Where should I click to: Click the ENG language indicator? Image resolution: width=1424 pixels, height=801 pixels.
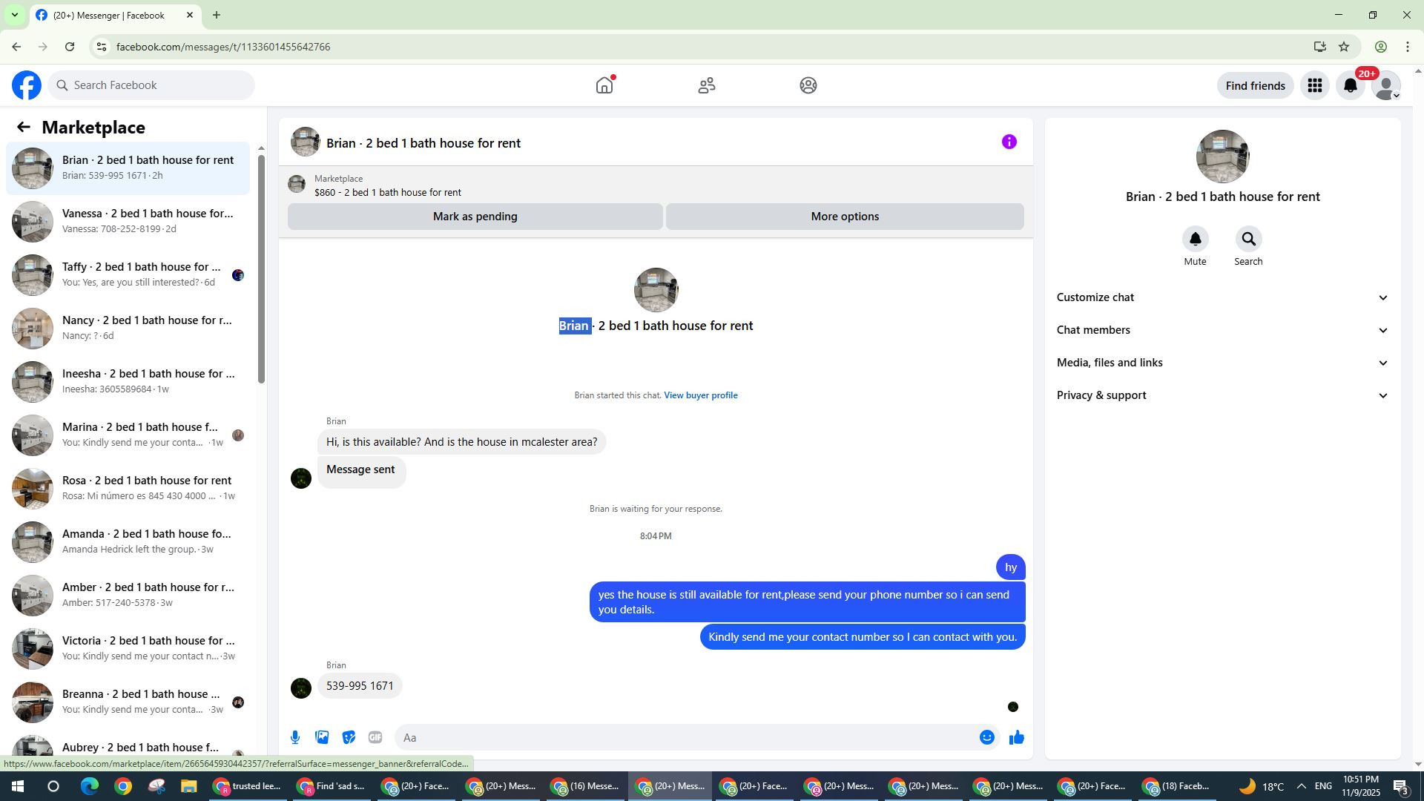tap(1323, 786)
